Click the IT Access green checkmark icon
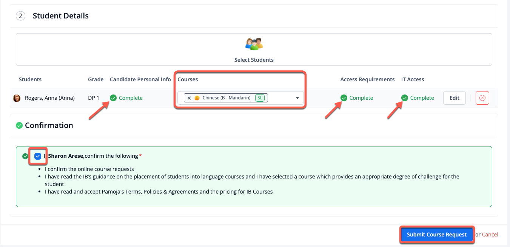 (405, 98)
